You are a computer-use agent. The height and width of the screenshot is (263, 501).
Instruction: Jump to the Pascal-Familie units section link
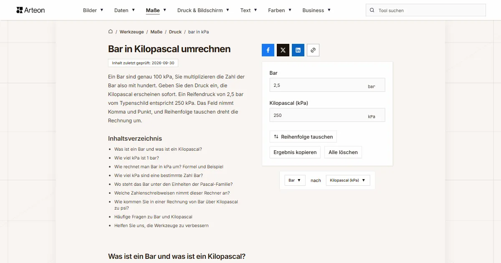point(173,184)
